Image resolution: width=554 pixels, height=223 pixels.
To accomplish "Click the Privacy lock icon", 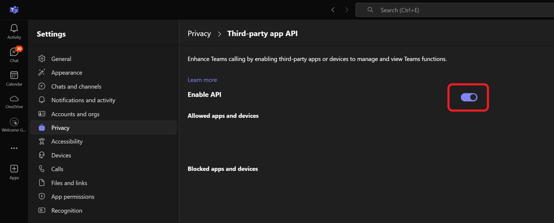I will (x=42, y=127).
